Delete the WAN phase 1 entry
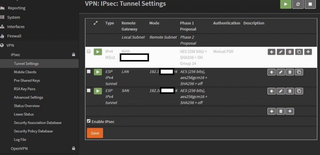The image size is (320, 155). [290, 52]
